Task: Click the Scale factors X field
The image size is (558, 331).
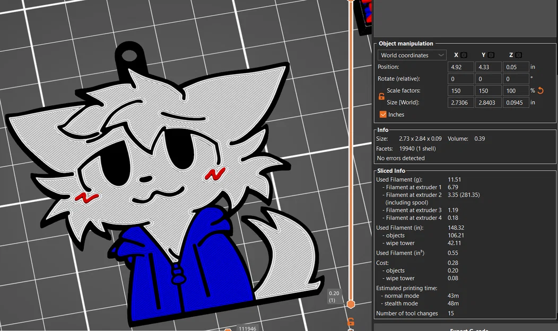Action: pyautogui.click(x=460, y=91)
